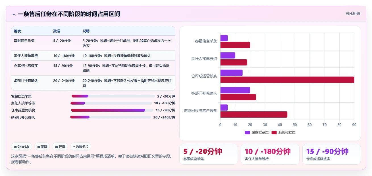Screen dimensions: 372x176
Task: Click description starting with 20-240分钟
Action: 127,83
